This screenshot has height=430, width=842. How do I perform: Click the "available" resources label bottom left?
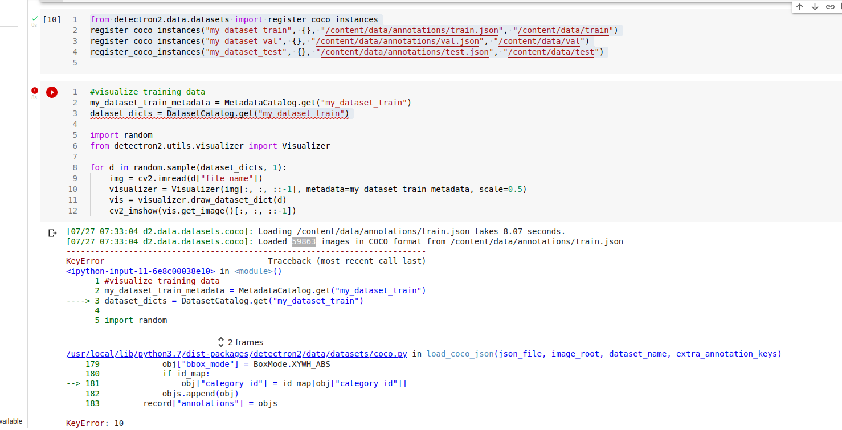pos(13,421)
